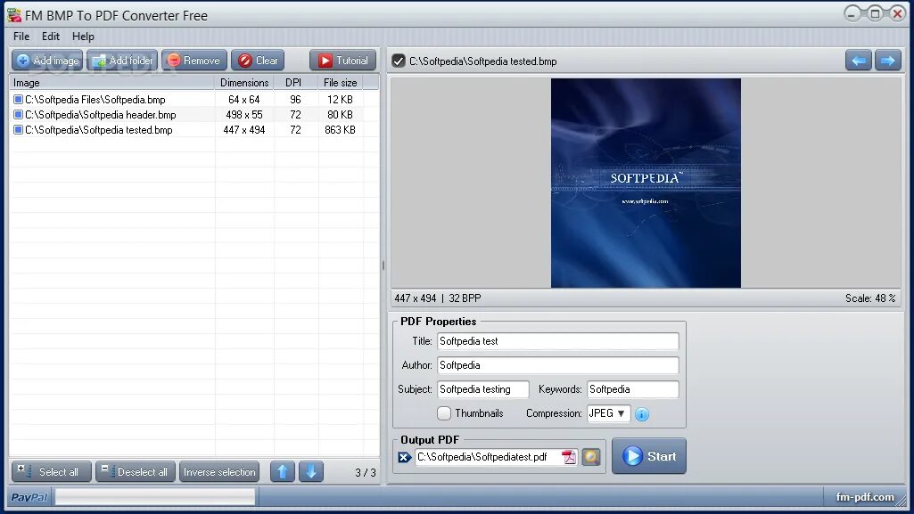Select the C:\Softpedia\Softpedia tested.bmp row

194,130
